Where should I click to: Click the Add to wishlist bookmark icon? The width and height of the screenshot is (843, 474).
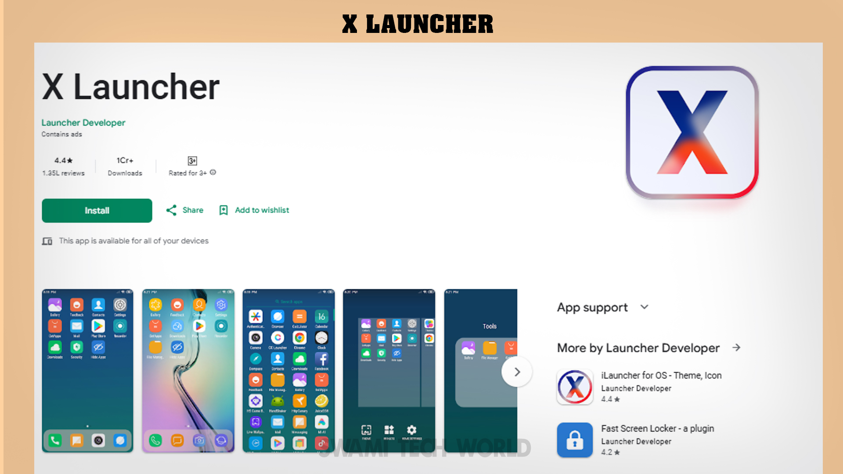[x=225, y=210]
